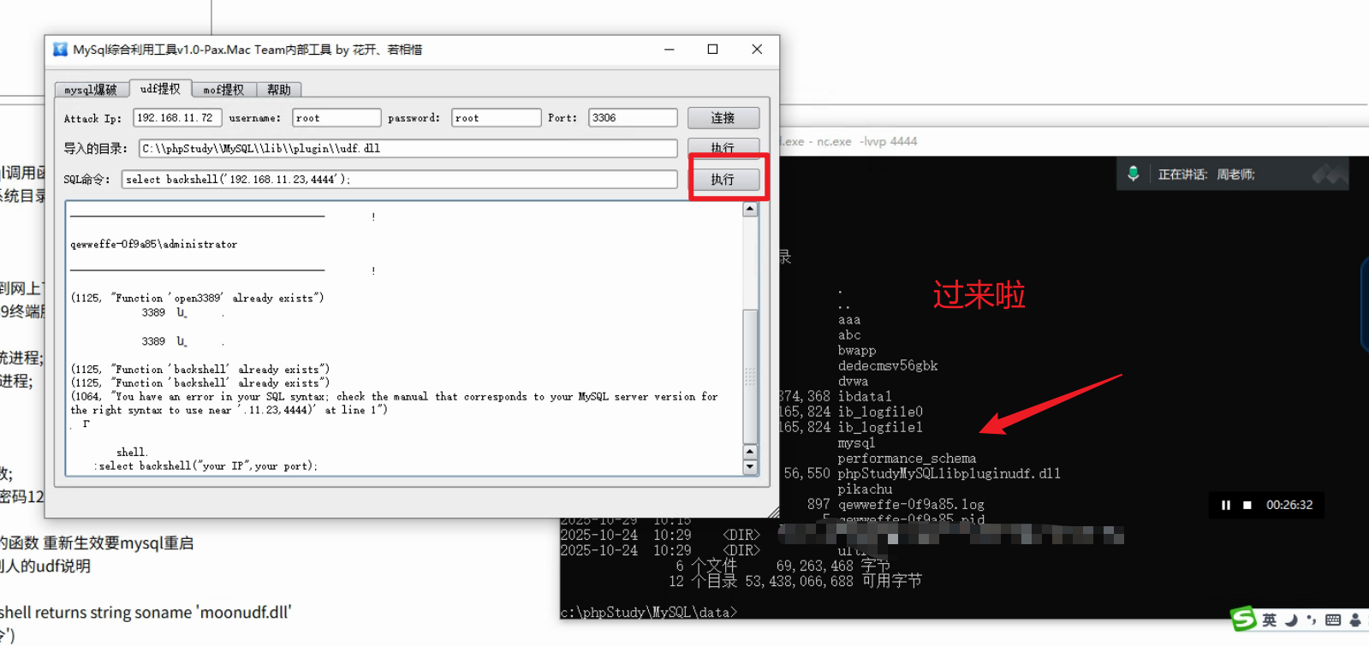Click the password input field
The height and width of the screenshot is (646, 1369).
tap(497, 118)
